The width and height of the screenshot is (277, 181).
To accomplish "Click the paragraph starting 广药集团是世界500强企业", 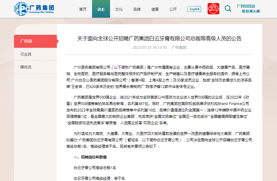I will pyautogui.click(x=159, y=110).
